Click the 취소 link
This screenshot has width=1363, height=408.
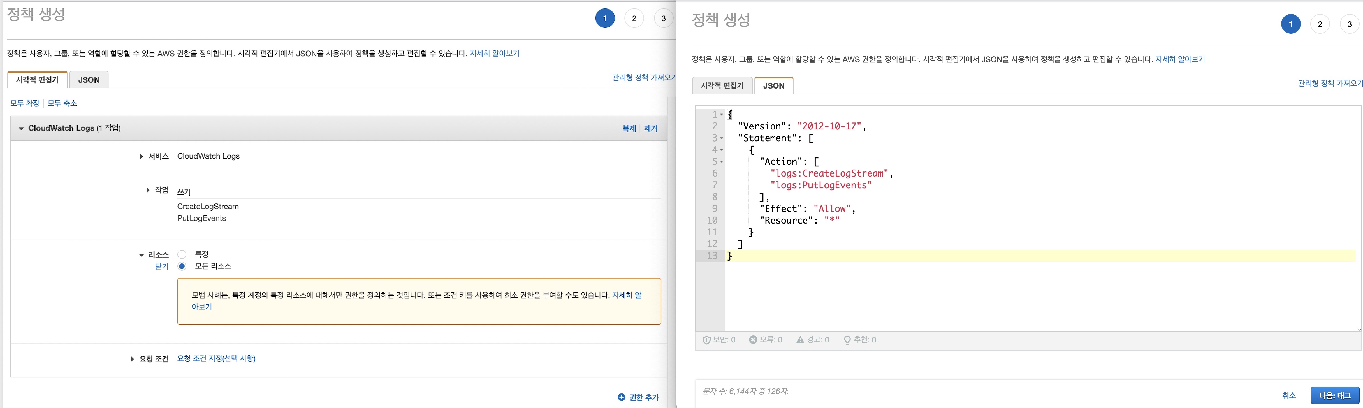[1288, 396]
